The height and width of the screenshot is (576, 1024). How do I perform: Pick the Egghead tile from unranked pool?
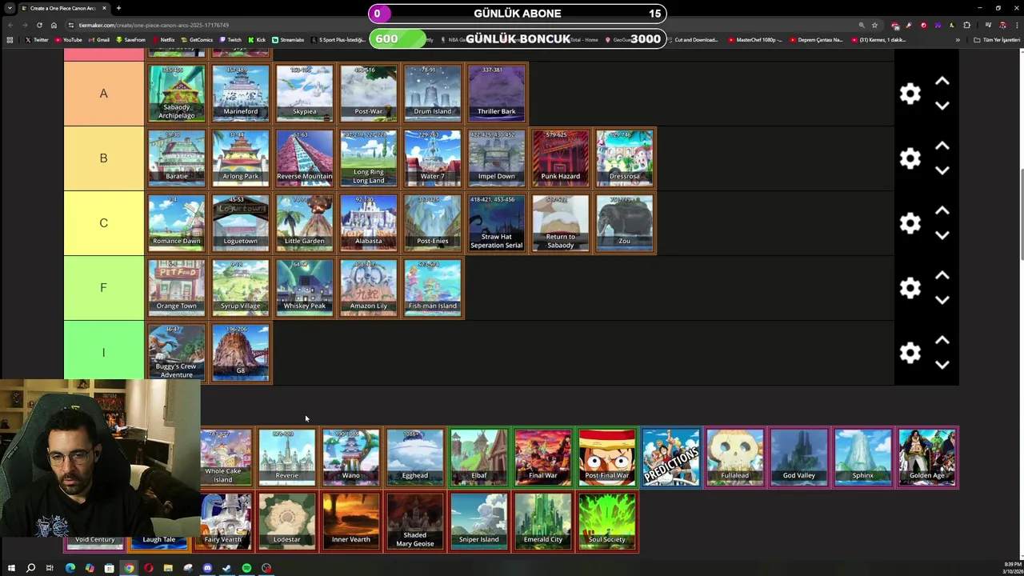pos(414,458)
